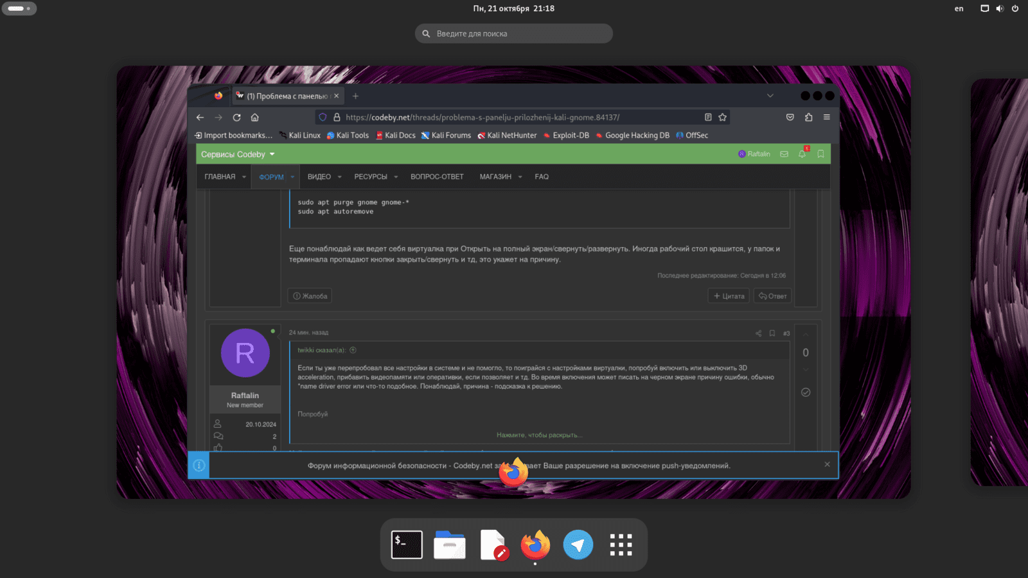The image size is (1028, 578).
Task: Click the Цитата quote button
Action: click(729, 296)
